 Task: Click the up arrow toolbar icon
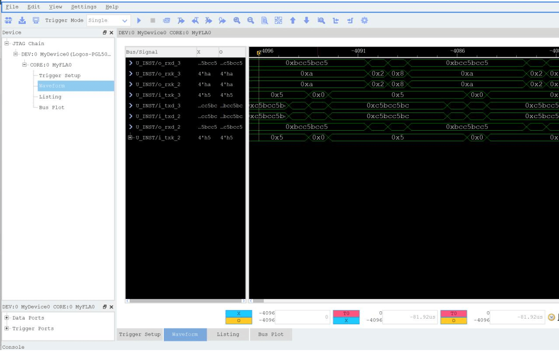[293, 21]
